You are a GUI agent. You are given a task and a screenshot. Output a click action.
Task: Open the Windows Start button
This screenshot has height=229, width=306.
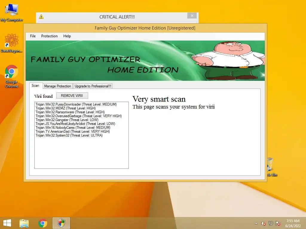(x=7, y=223)
